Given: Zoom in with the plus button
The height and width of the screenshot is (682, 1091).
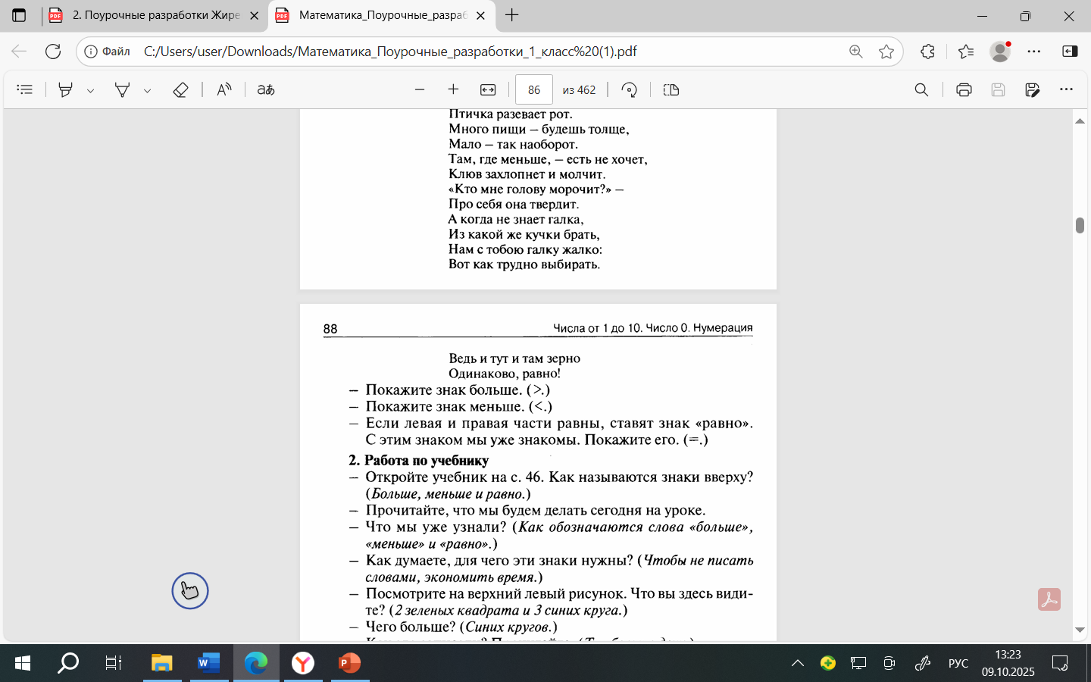Looking at the screenshot, I should click(x=453, y=89).
